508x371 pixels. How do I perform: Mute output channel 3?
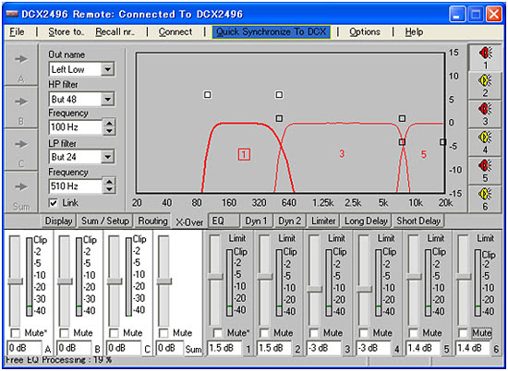point(314,332)
